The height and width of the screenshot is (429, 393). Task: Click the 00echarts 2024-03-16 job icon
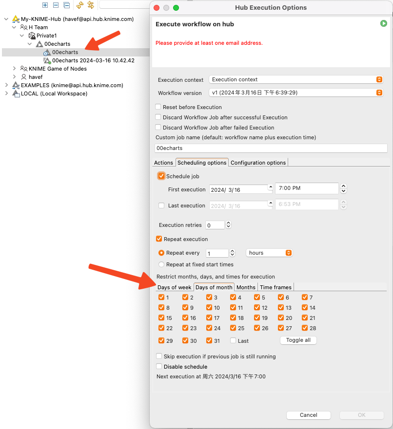pyautogui.click(x=47, y=60)
